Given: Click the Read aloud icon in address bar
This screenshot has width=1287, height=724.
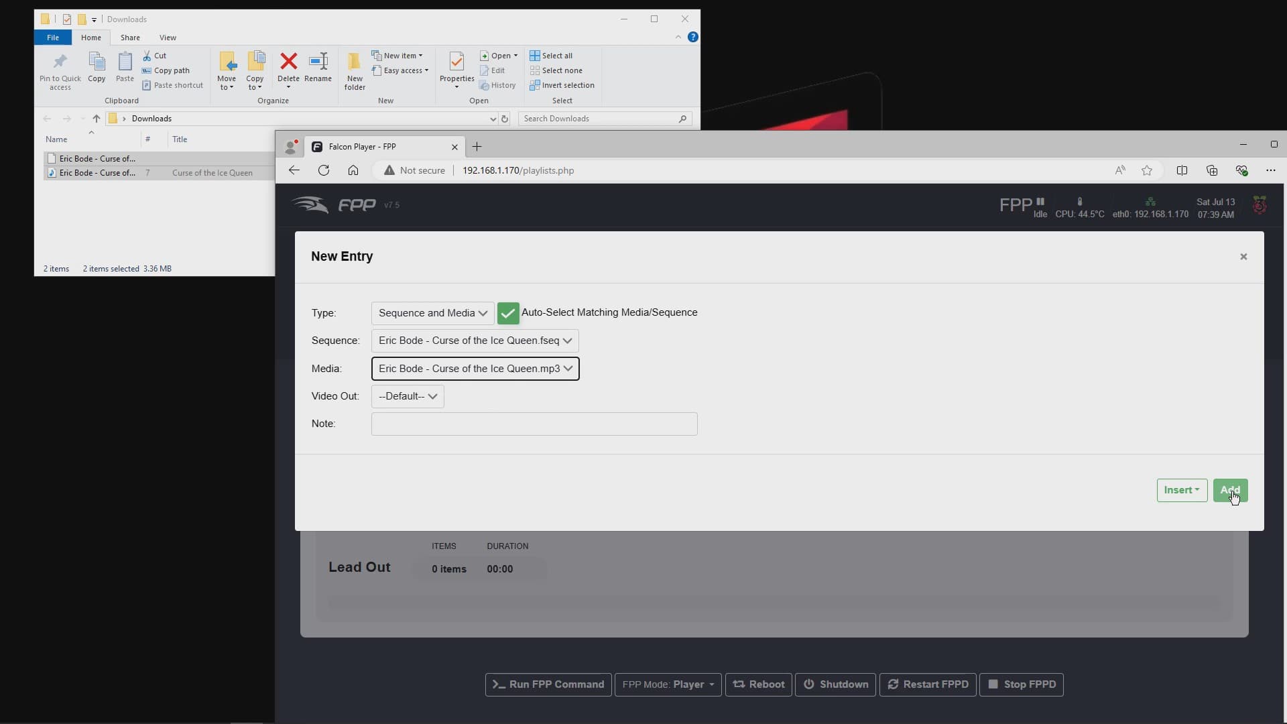Looking at the screenshot, I should [x=1120, y=170].
